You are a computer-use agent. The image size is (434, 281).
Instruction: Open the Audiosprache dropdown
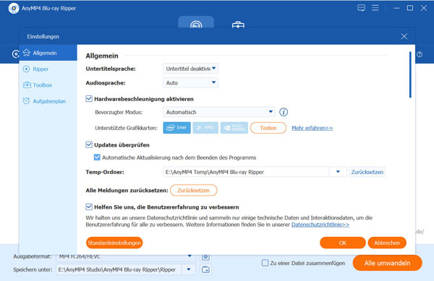pos(190,82)
